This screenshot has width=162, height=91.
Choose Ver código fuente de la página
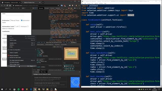[x=22, y=60]
